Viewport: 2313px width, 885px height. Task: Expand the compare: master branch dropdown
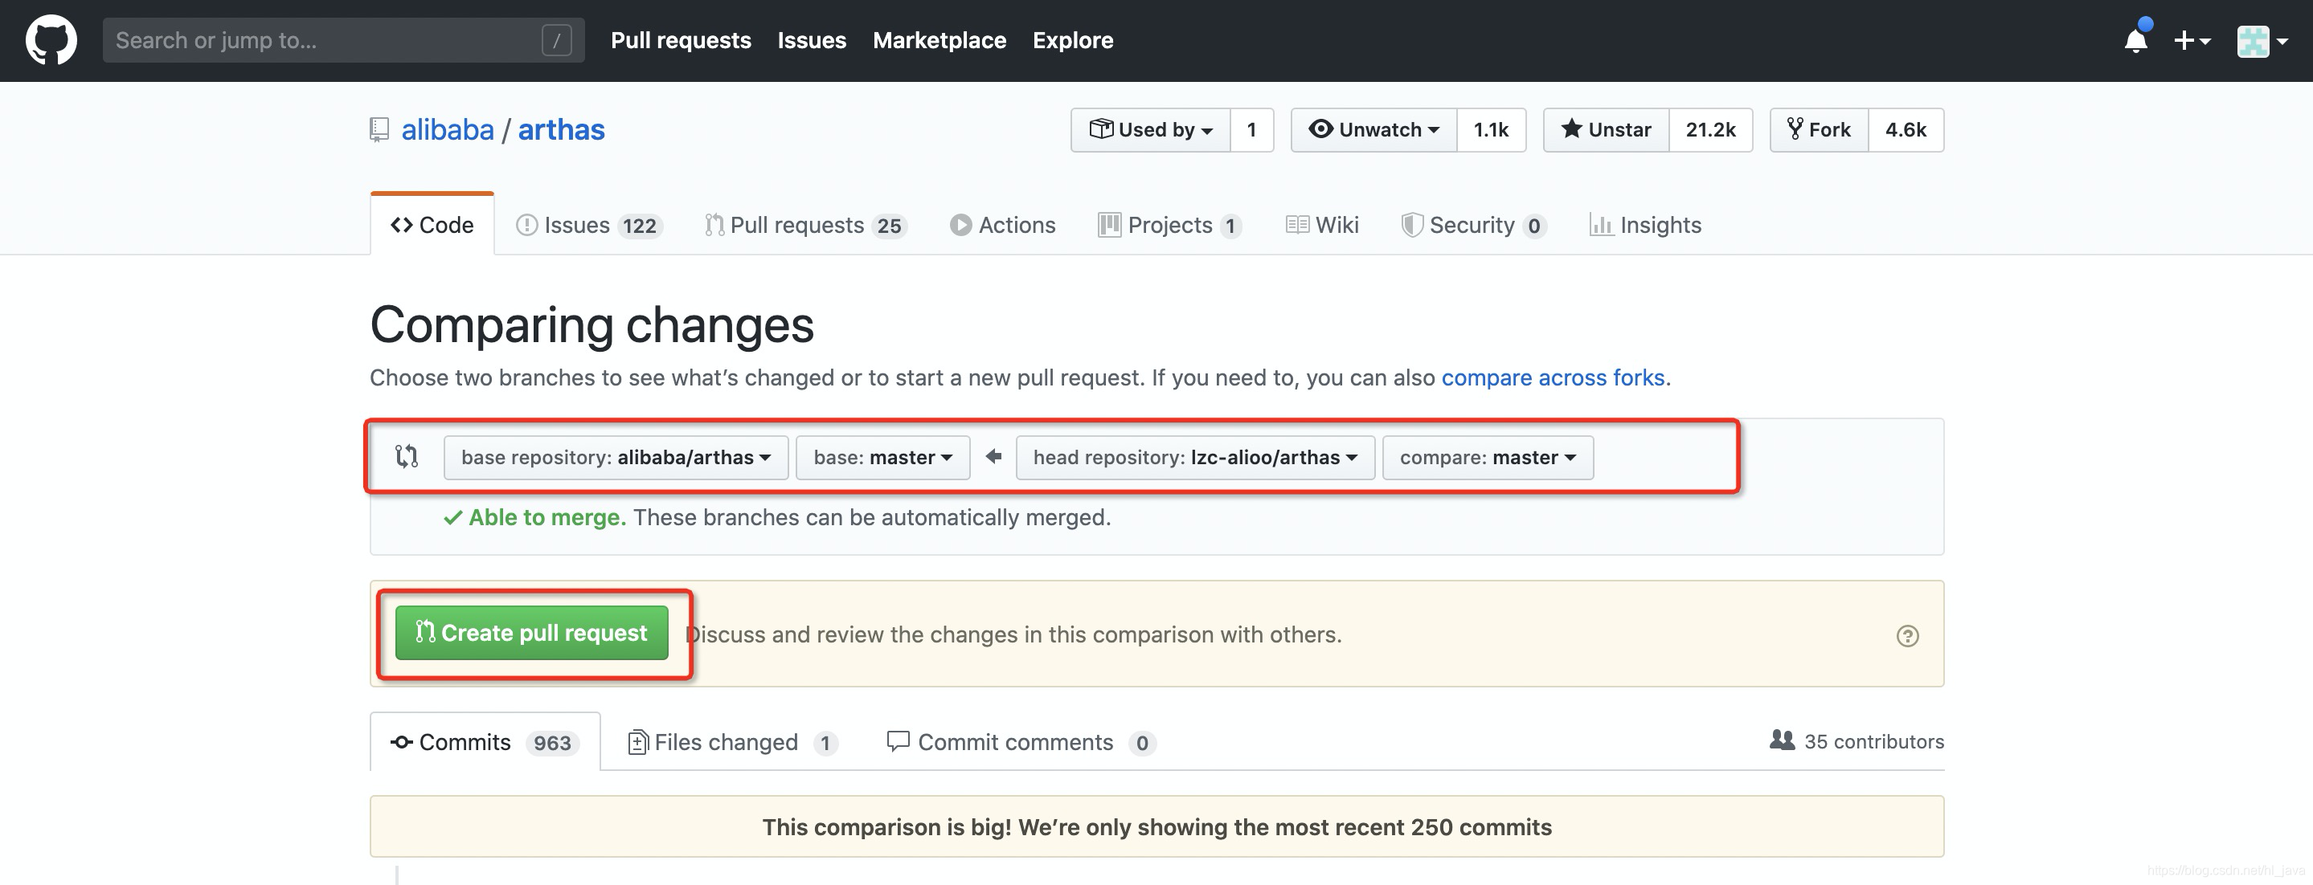(1487, 457)
